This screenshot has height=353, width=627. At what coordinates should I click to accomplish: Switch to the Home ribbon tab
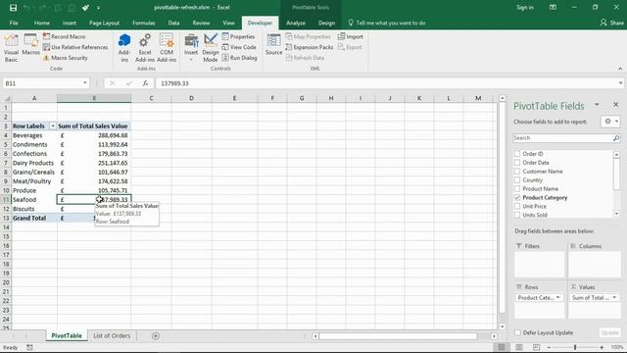click(x=42, y=23)
